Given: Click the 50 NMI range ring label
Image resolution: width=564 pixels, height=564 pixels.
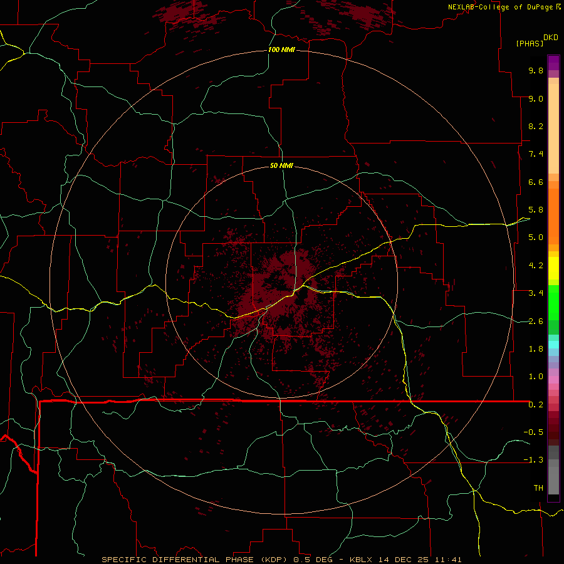Looking at the screenshot, I should 281,165.
